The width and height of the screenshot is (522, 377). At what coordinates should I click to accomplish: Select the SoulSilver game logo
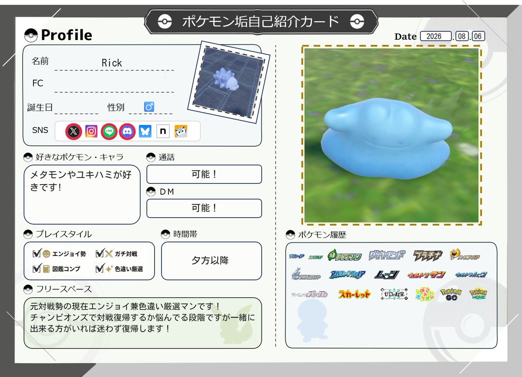point(306,274)
